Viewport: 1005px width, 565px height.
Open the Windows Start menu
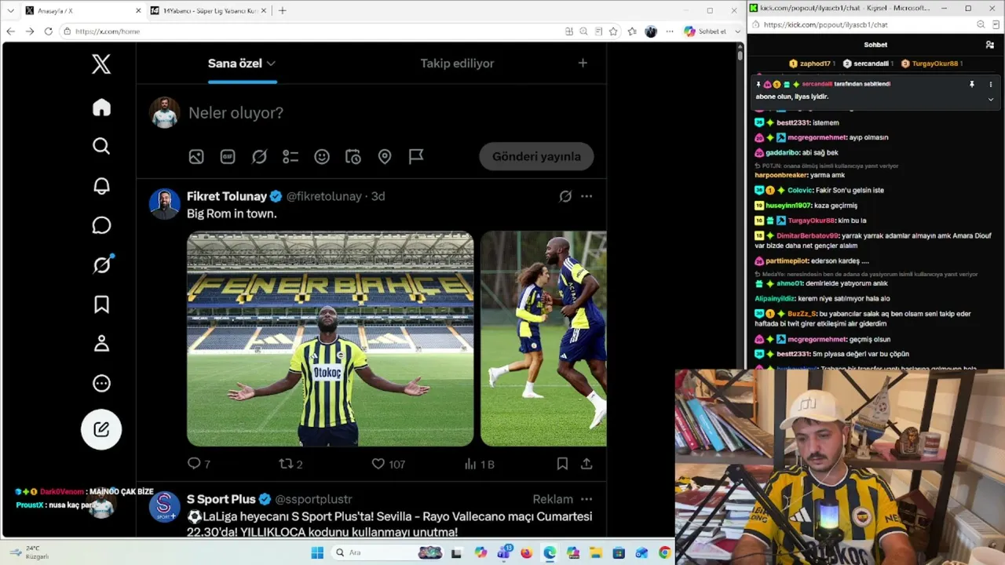pos(317,552)
